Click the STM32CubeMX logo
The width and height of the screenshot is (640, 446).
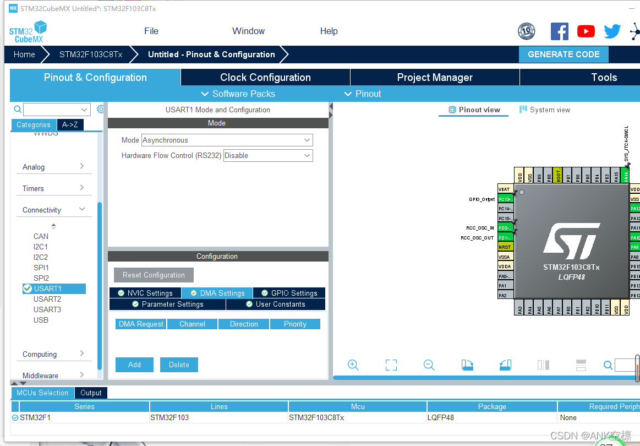coord(28,32)
